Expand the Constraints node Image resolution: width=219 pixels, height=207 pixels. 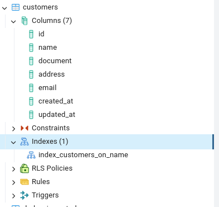tap(13, 129)
